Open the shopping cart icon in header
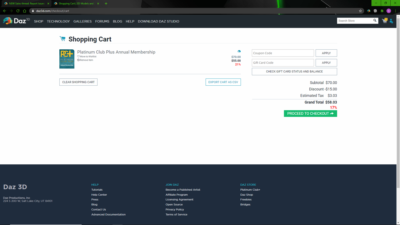Viewport: 400px width, 225px height. coord(384,21)
